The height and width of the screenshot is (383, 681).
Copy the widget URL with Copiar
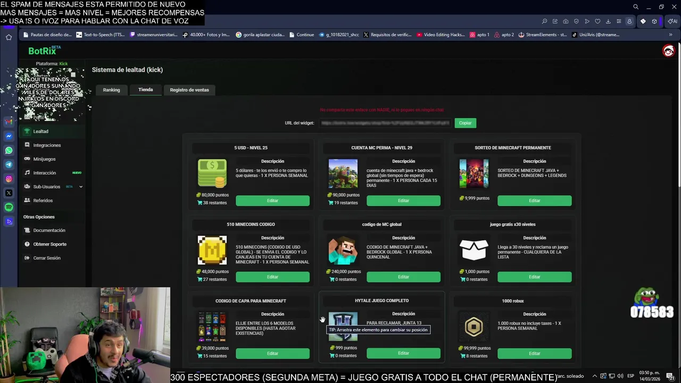coord(465,123)
